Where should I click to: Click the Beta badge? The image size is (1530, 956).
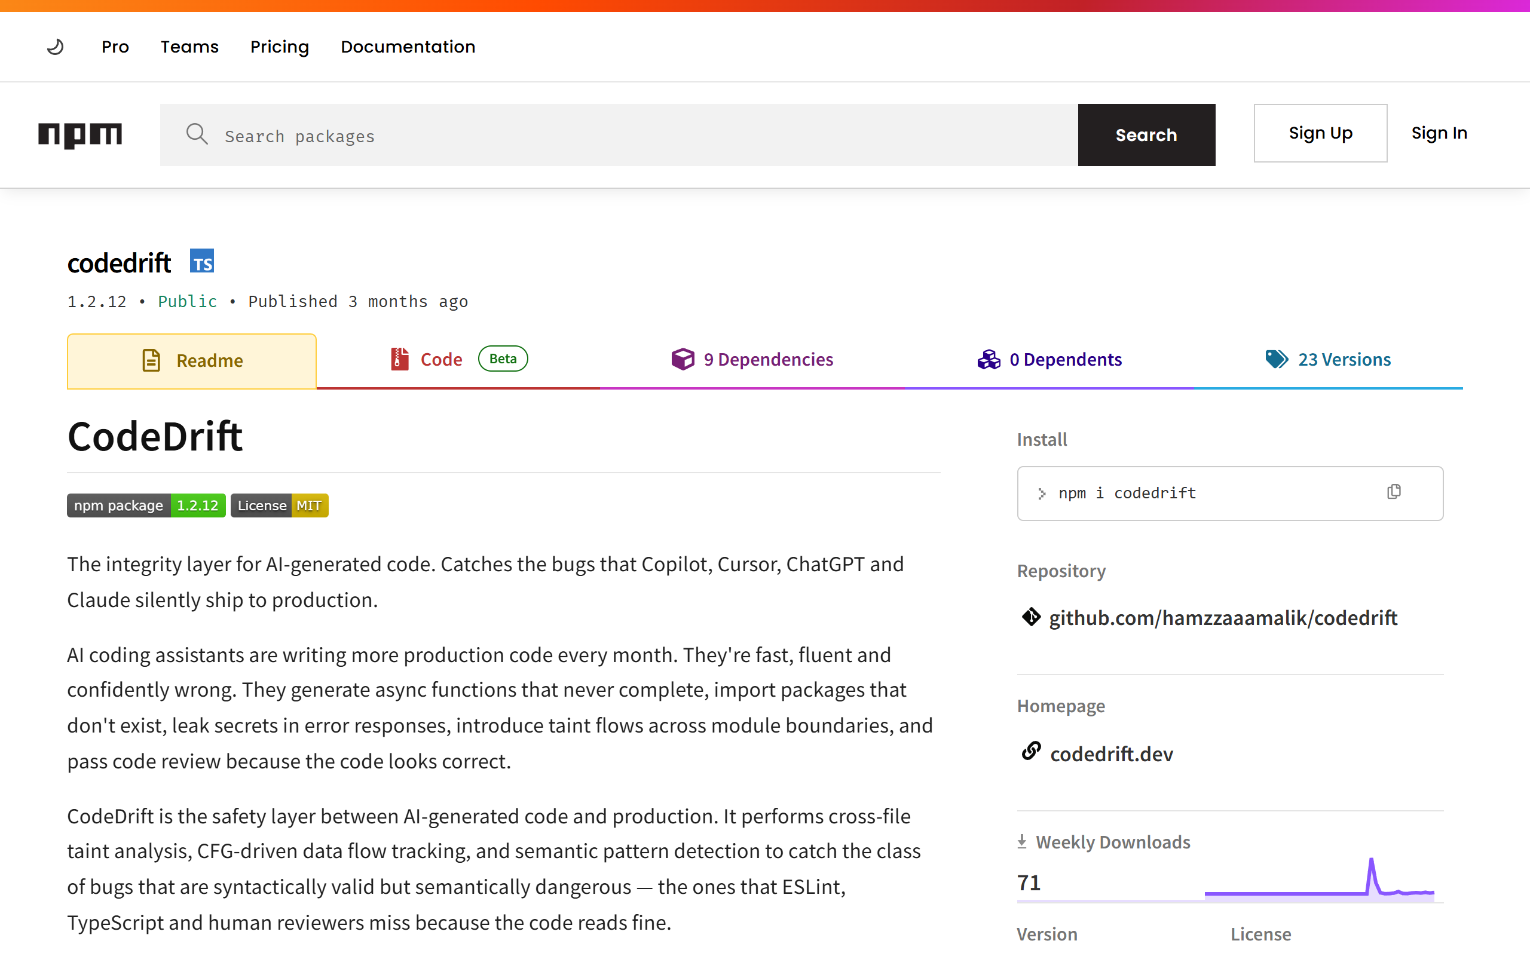(503, 358)
